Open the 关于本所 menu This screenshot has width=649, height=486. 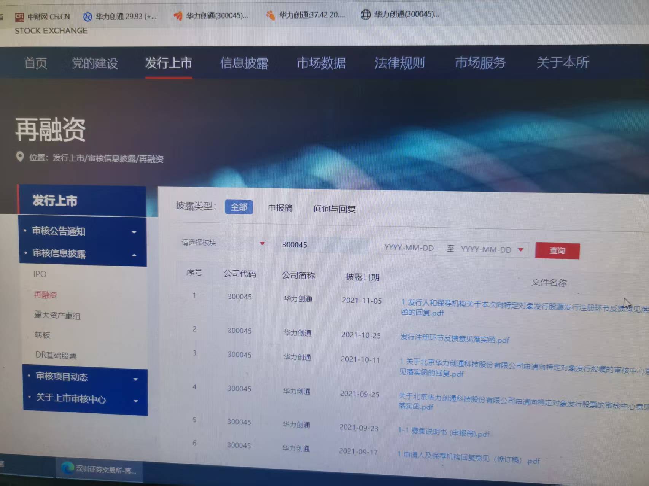click(x=563, y=62)
